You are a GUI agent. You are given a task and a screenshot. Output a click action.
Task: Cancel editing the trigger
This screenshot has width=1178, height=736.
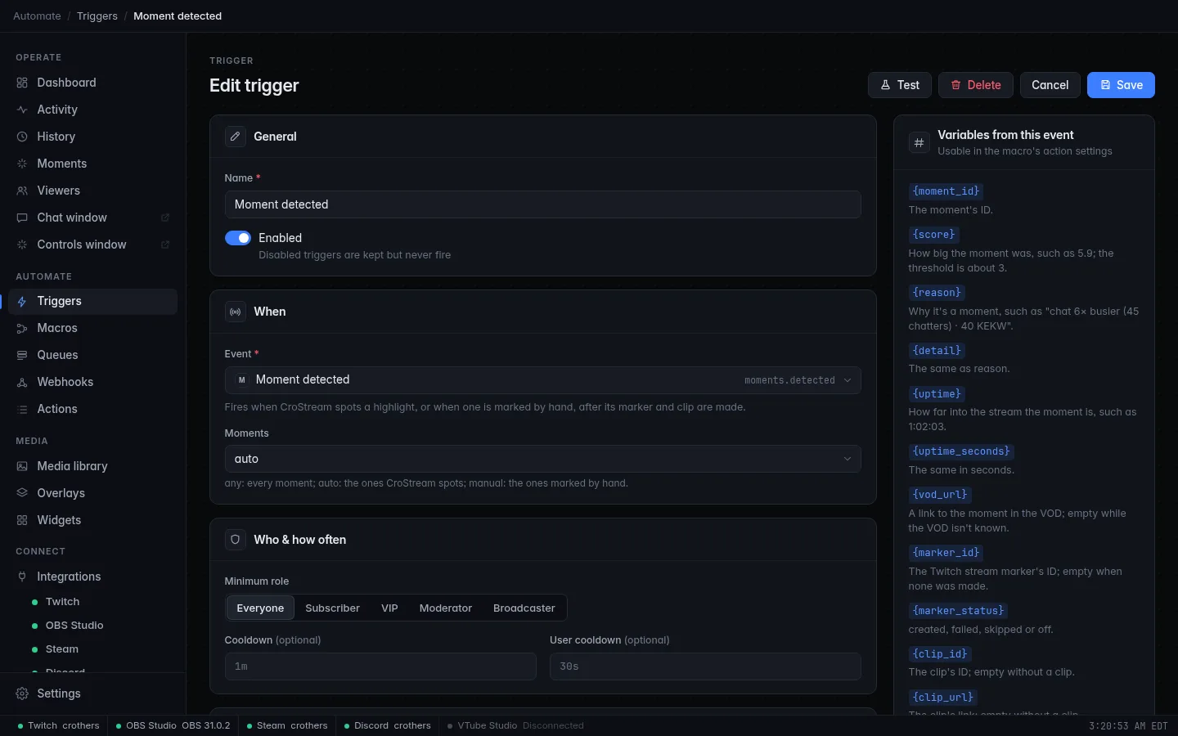coord(1050,85)
